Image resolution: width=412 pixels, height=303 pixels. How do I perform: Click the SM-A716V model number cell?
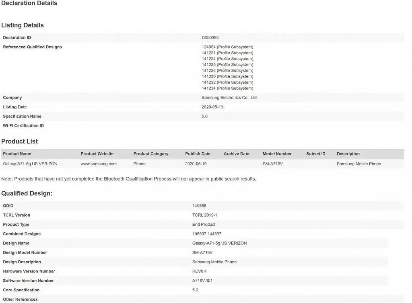pos(272,164)
